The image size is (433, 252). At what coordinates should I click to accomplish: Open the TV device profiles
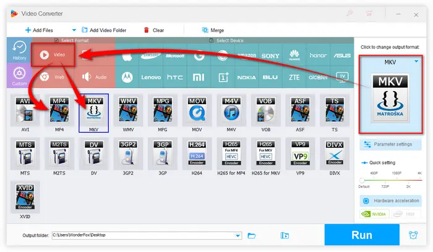(342, 77)
